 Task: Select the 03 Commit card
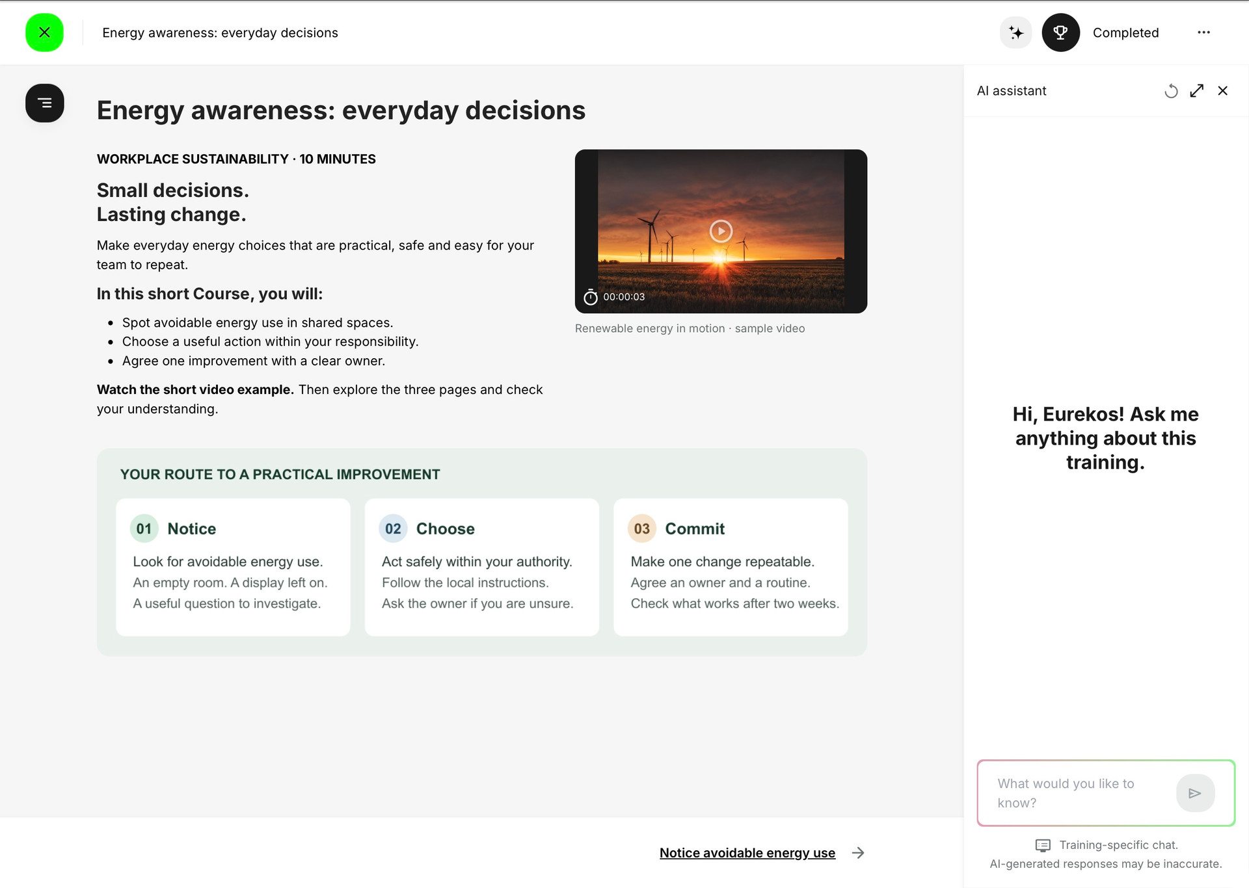[x=731, y=567]
